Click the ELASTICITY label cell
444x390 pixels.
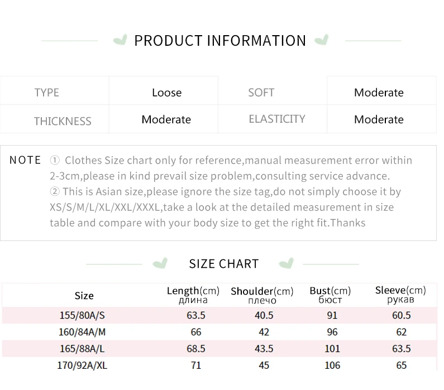[x=276, y=119]
